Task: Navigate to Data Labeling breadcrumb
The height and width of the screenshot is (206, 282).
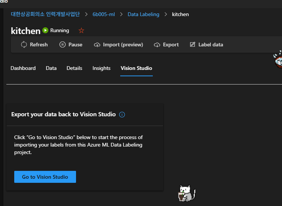Action: tap(143, 14)
